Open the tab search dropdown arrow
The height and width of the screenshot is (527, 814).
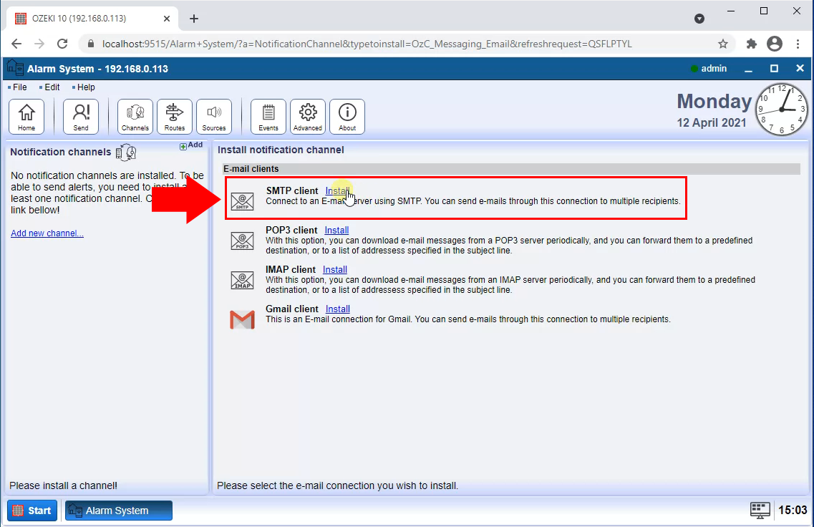click(699, 19)
